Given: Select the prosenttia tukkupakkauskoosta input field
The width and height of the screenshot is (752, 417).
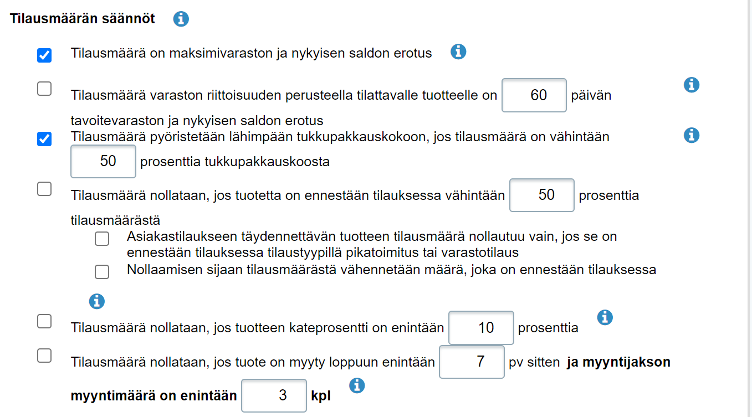Looking at the screenshot, I should click(x=104, y=162).
